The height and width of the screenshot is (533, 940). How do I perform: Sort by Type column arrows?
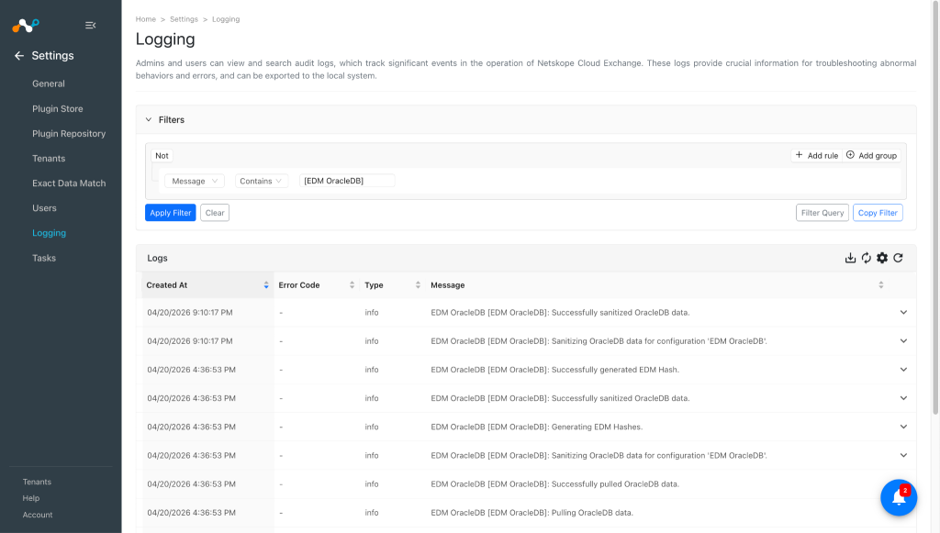pyautogui.click(x=418, y=285)
